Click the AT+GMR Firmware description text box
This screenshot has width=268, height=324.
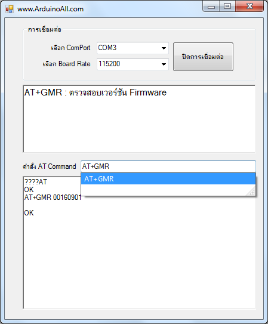tap(139, 119)
